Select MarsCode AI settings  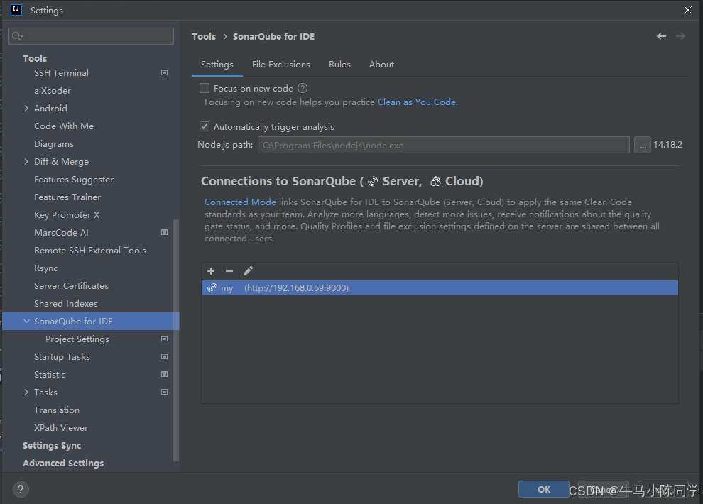(61, 233)
